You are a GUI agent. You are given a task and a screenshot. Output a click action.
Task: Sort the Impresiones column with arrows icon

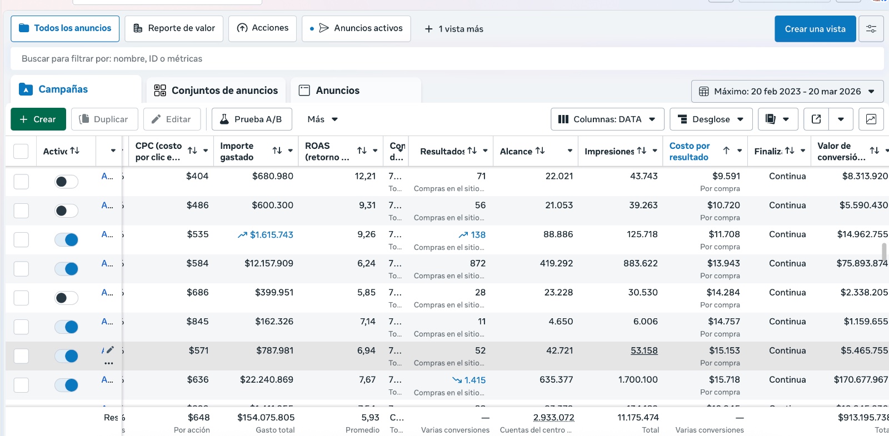(642, 151)
